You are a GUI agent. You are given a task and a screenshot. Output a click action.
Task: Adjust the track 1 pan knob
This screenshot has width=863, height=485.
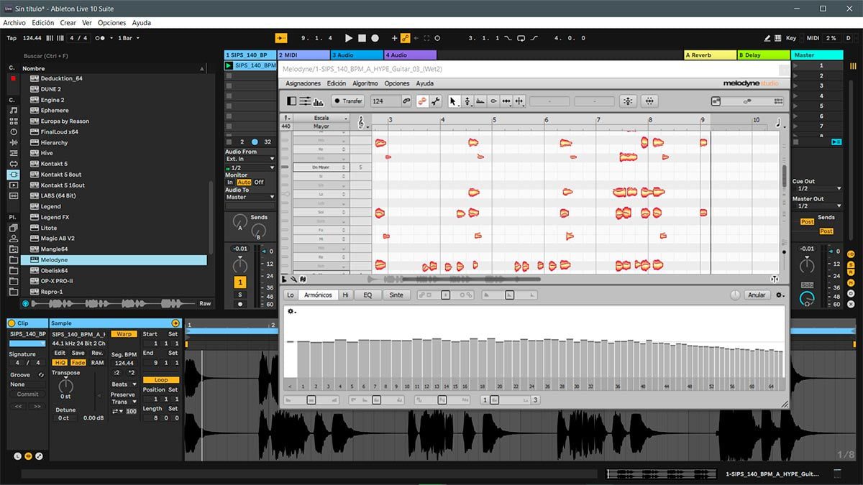point(240,265)
